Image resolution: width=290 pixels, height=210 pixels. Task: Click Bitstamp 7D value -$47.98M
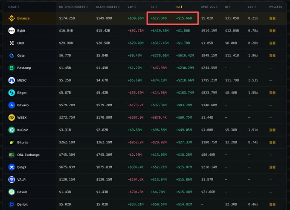click(159, 68)
